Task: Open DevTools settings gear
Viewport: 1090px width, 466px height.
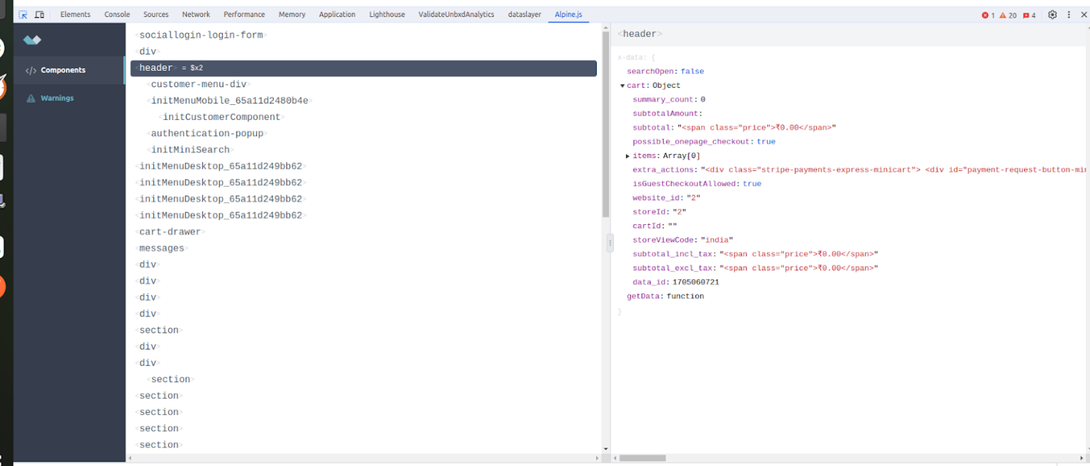Action: pyautogui.click(x=1052, y=13)
